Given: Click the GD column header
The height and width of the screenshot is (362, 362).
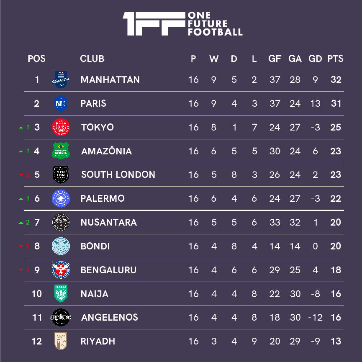Looking at the screenshot, I should 315,59.
